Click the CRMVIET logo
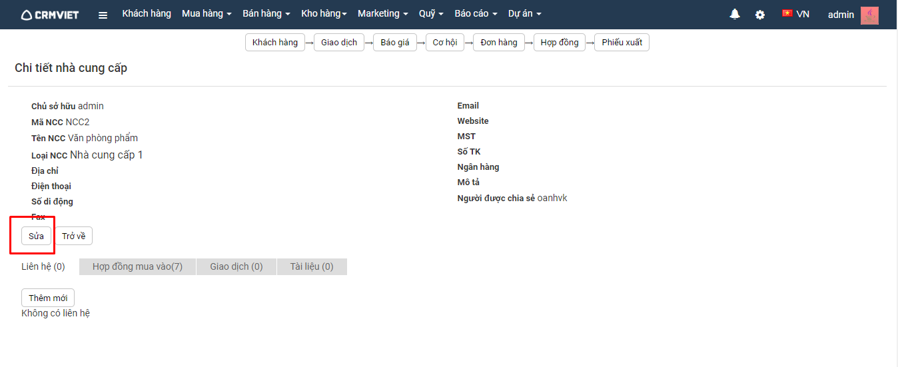Image resolution: width=898 pixels, height=367 pixels. coord(50,15)
